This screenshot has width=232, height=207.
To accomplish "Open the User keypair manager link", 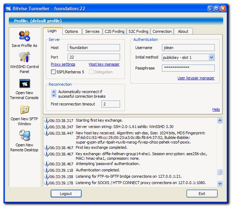I will 196,78.
